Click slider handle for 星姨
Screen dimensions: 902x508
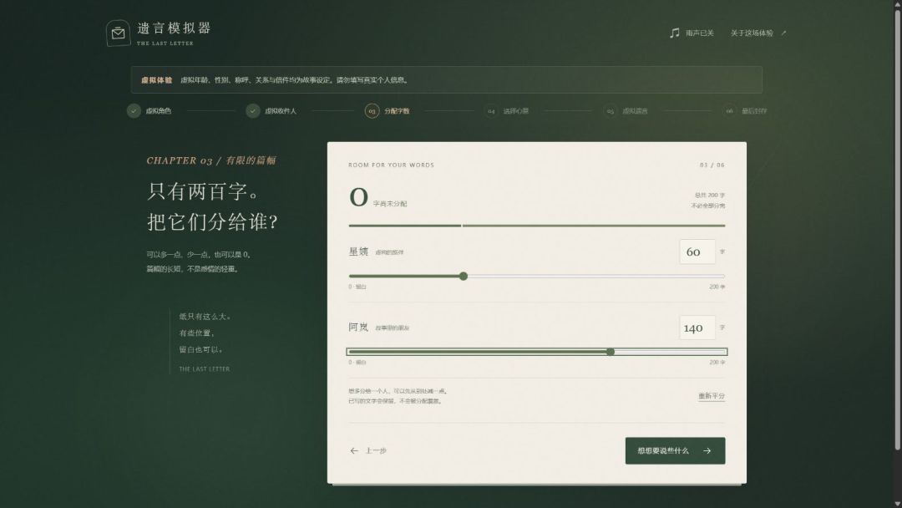pos(463,277)
